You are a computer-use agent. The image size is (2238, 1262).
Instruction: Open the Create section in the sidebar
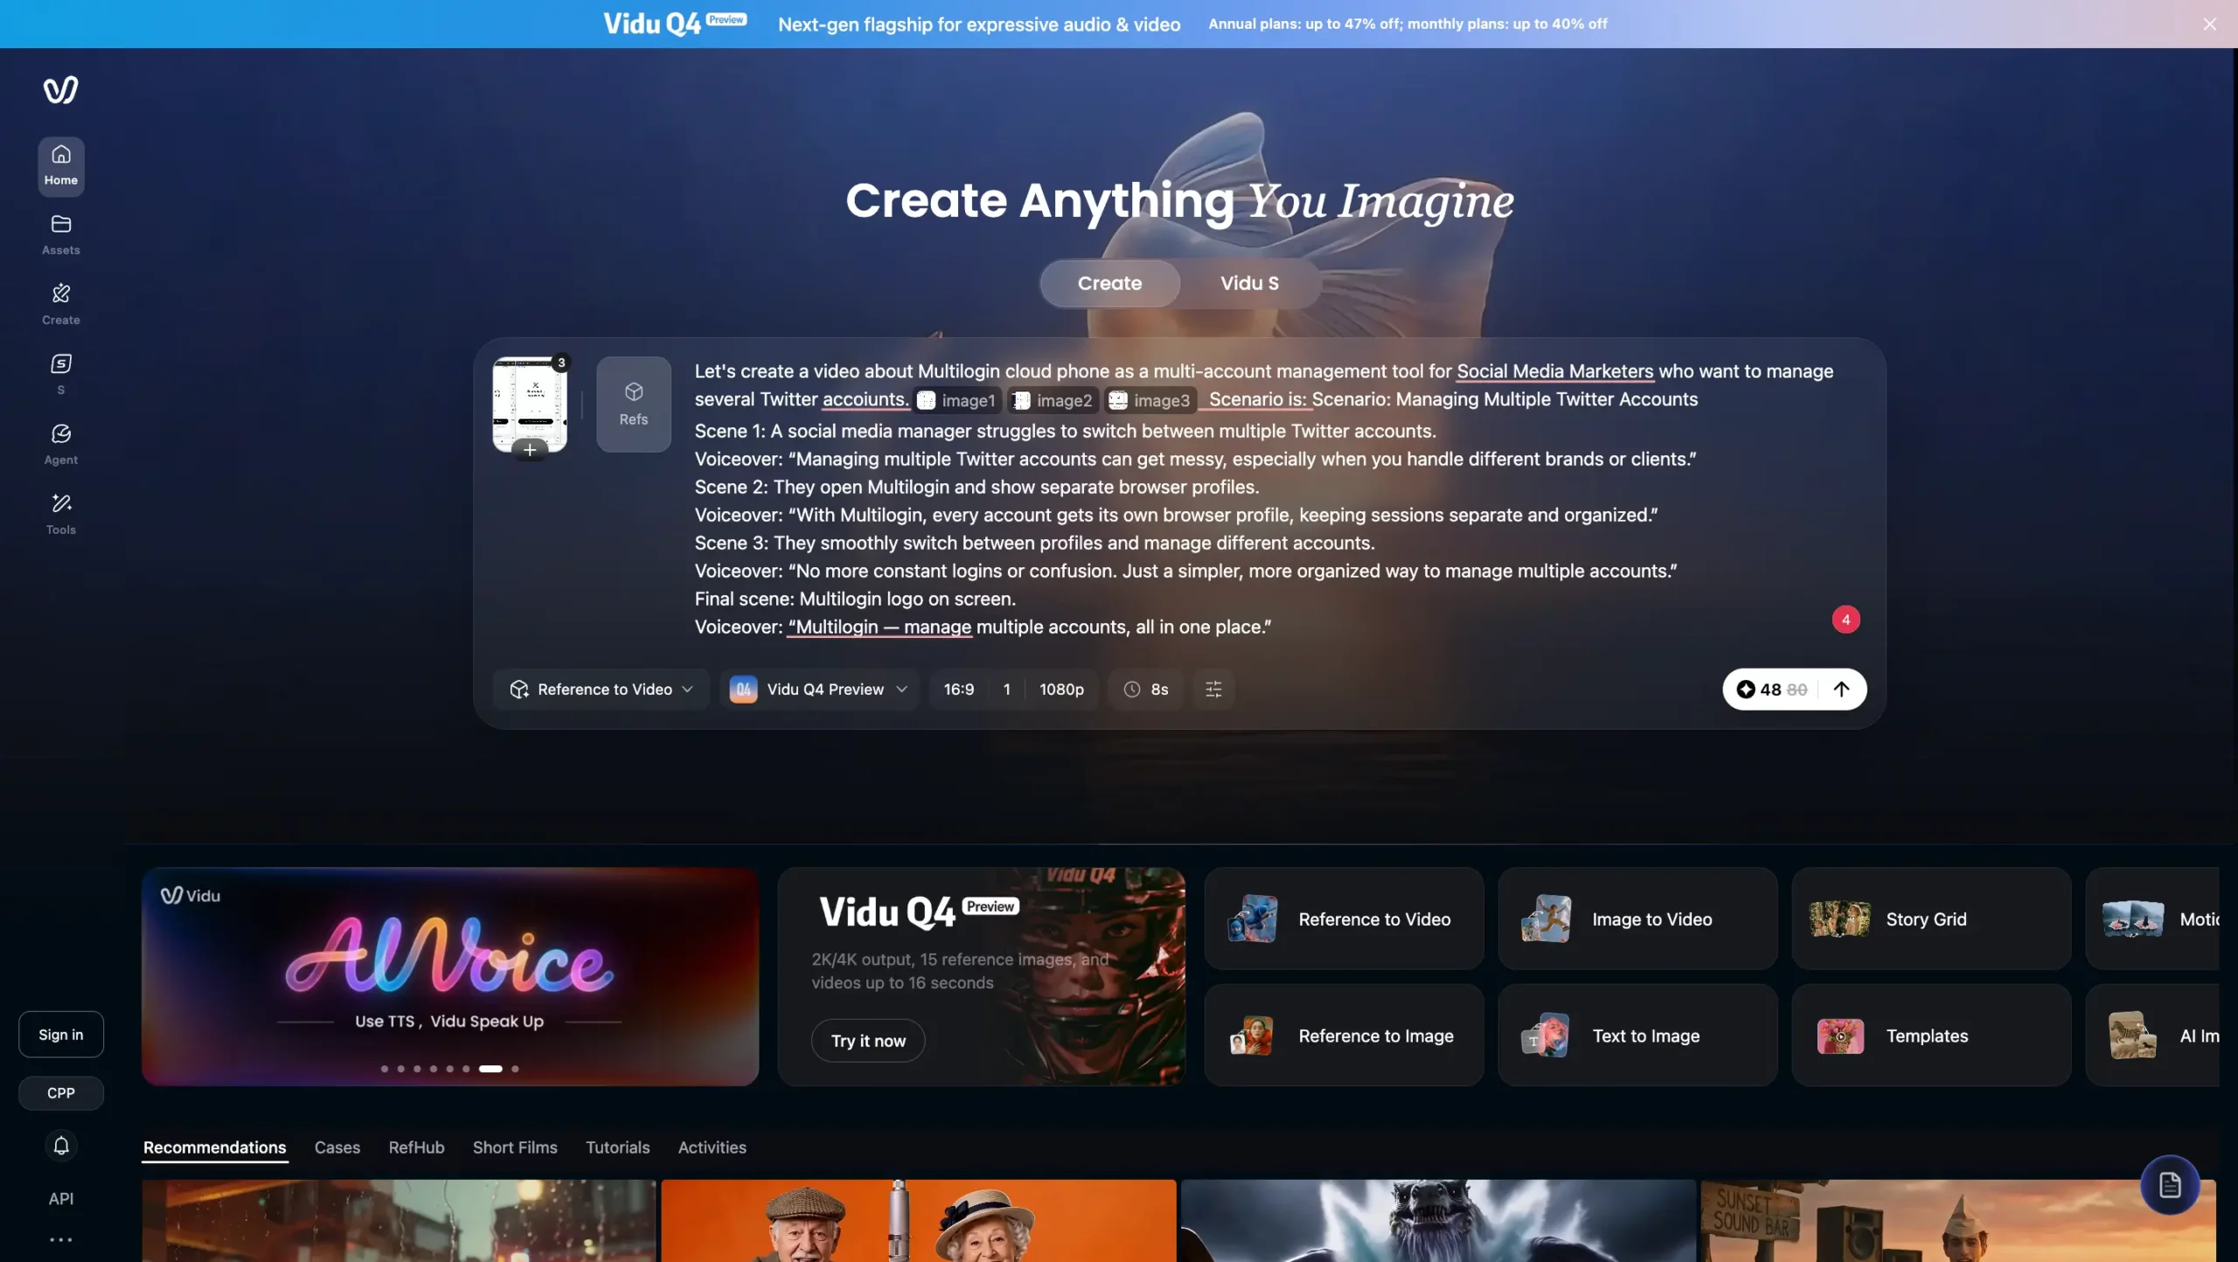(60, 305)
